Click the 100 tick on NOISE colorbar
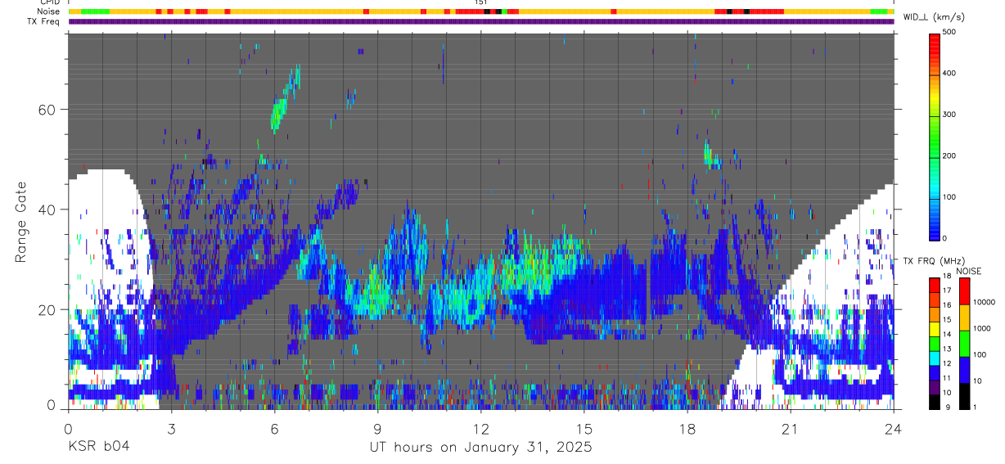 980,355
